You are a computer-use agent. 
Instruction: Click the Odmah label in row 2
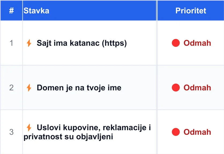197,87
